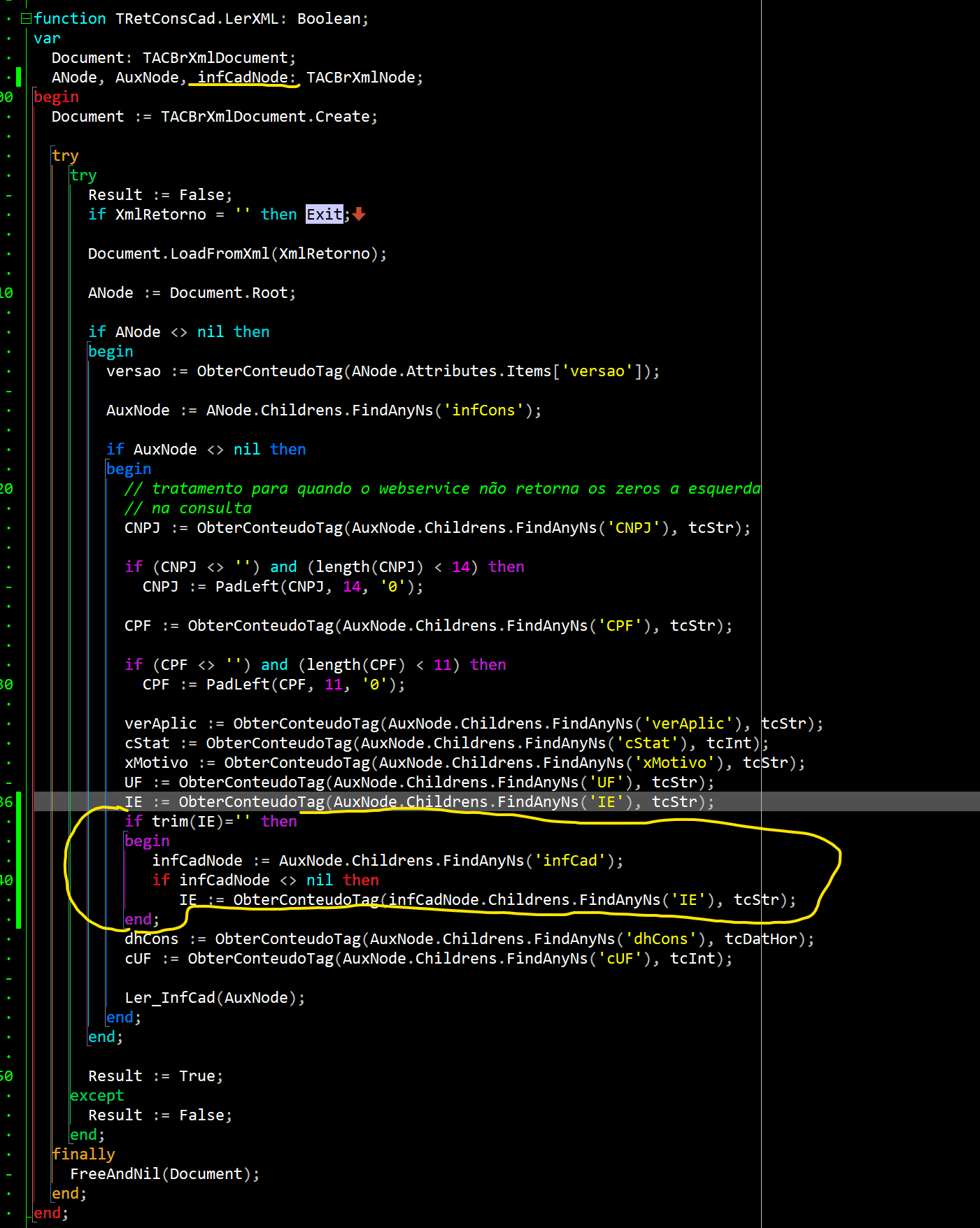The width and height of the screenshot is (980, 1228).
Task: Click the 'CNPJ' string literal
Action: [x=634, y=528]
